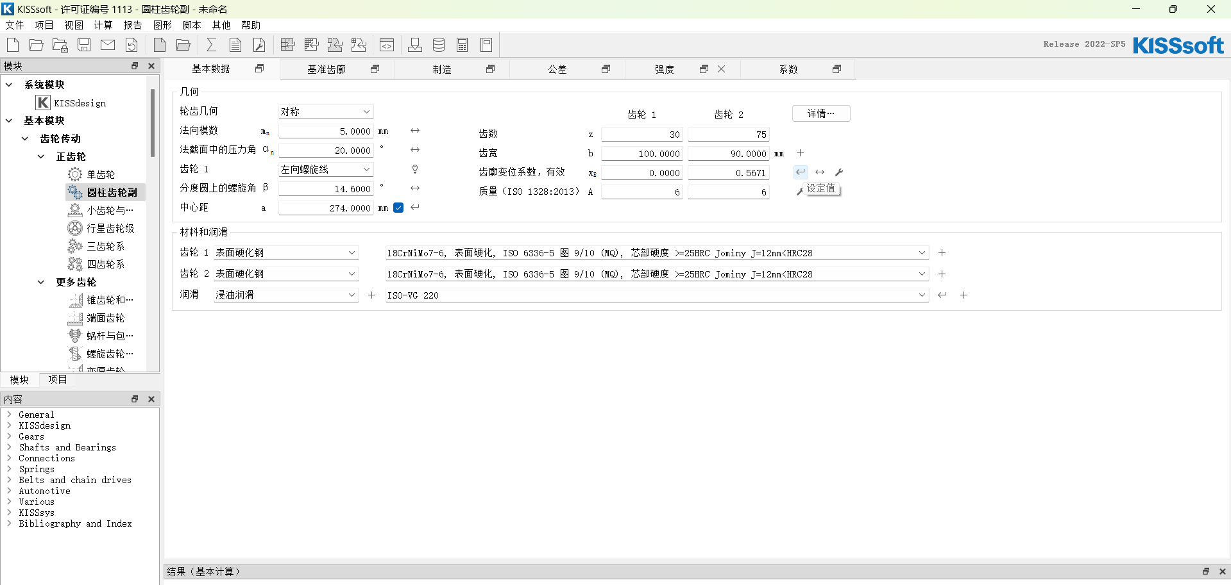Screen dimensions: 1231x585
Task: Click the save floppy disk icon
Action: pos(84,45)
